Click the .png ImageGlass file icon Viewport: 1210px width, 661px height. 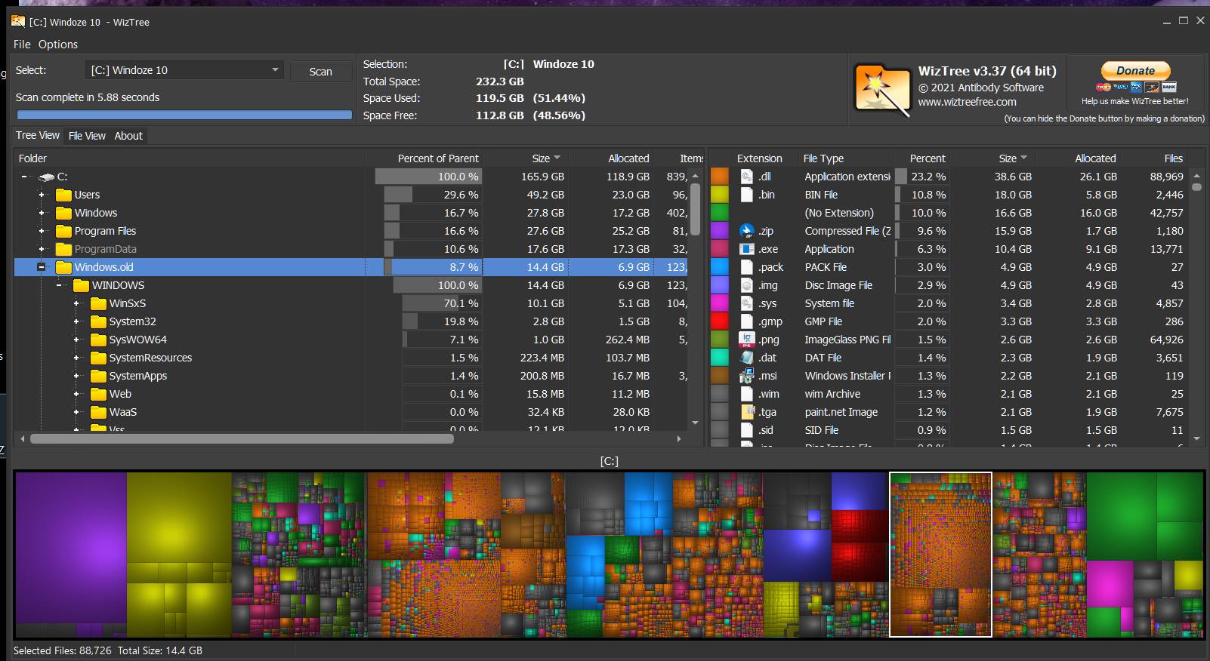coord(746,340)
